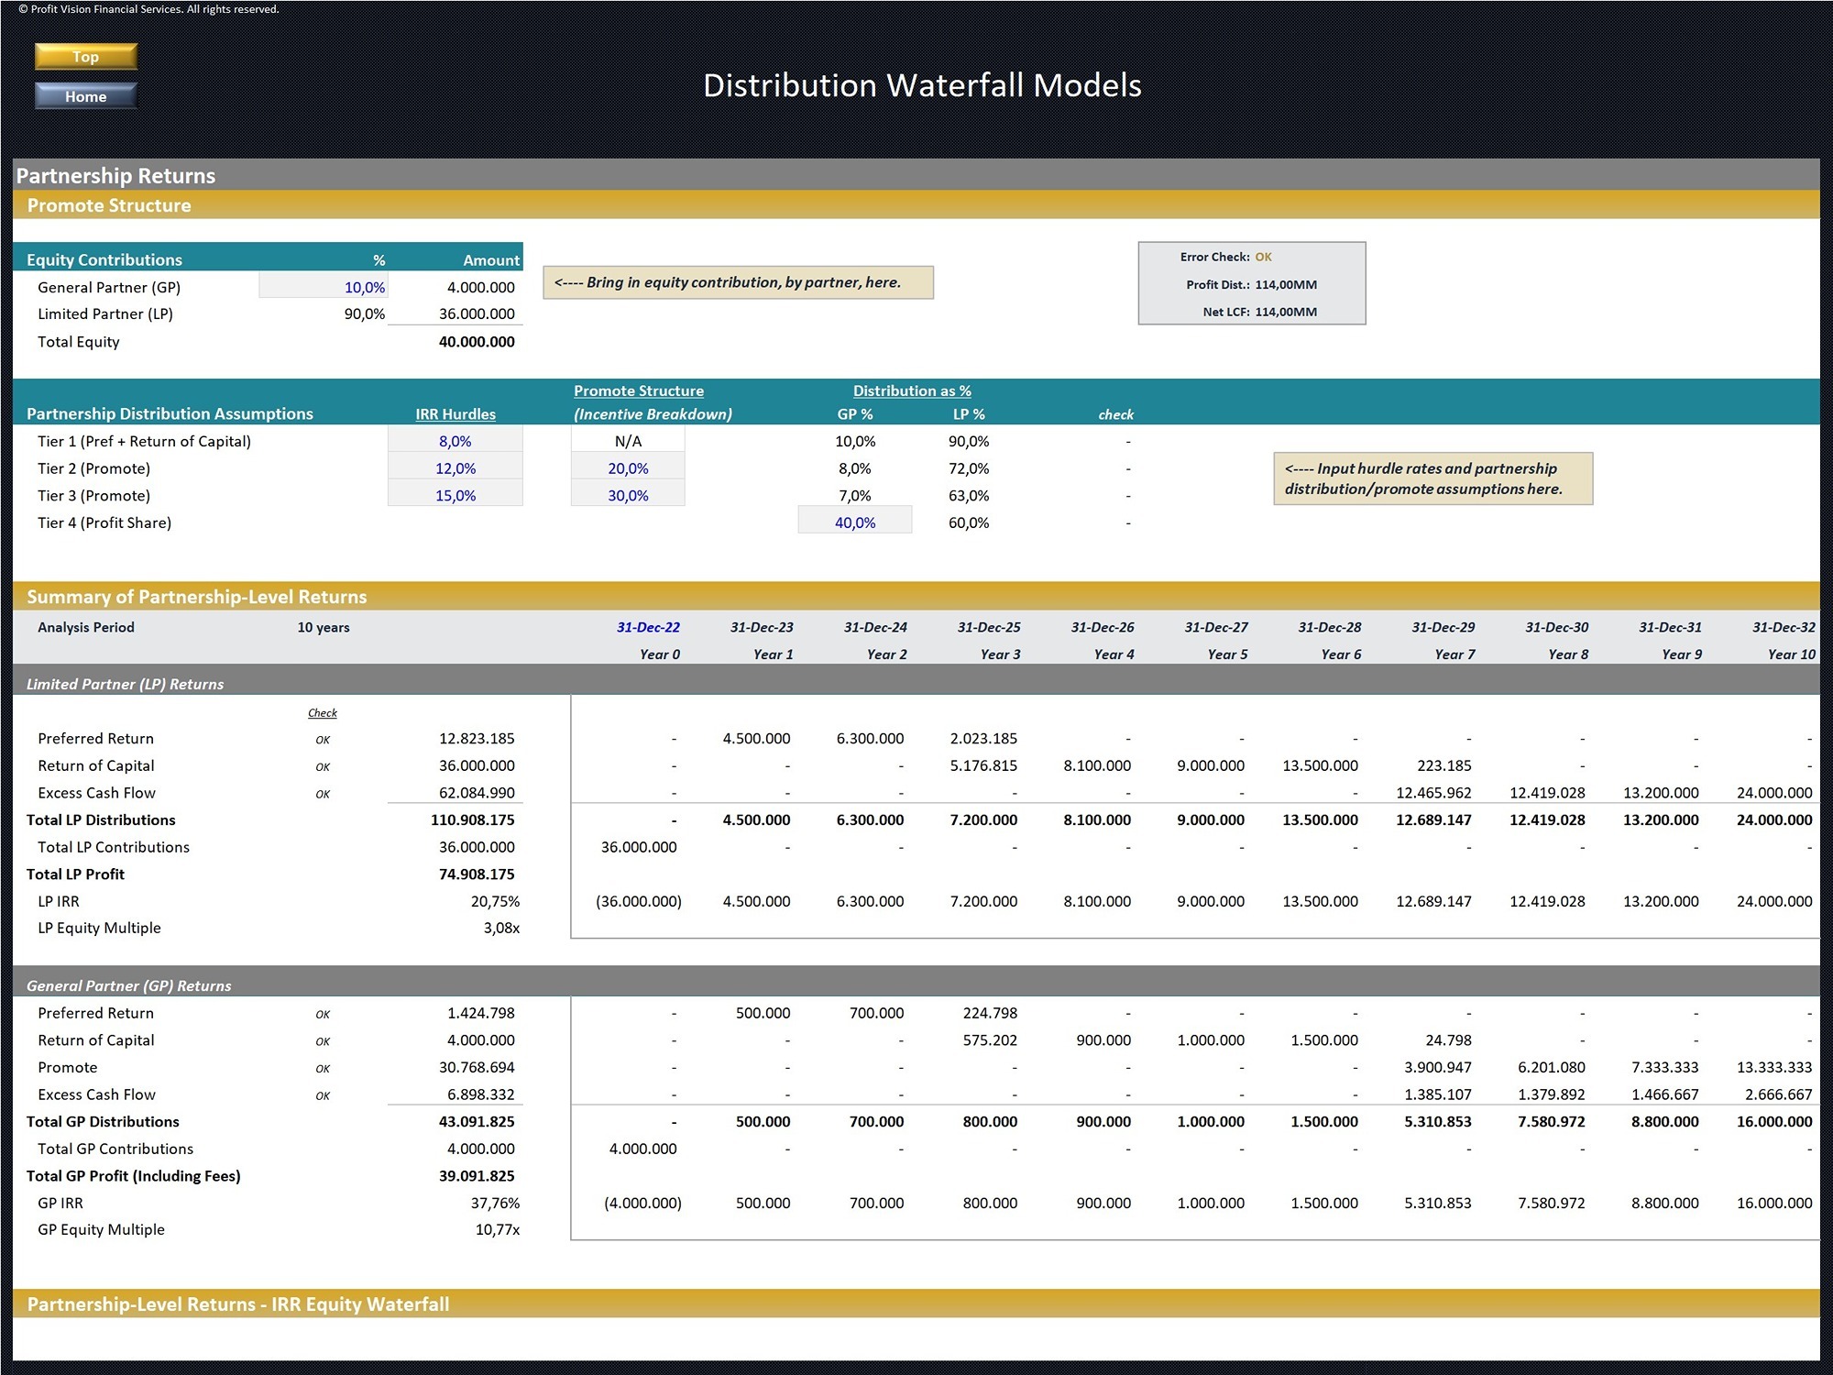The width and height of the screenshot is (1833, 1375).
Task: Click the equity contribution instruction note
Action: tap(739, 282)
